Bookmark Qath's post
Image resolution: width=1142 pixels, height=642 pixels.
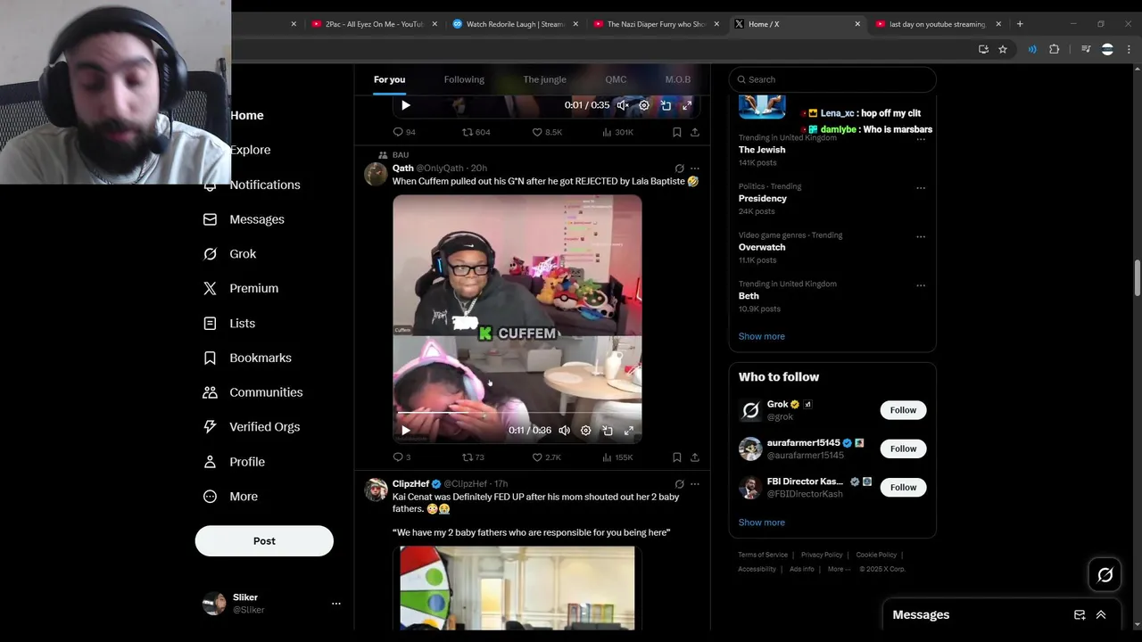(676, 457)
